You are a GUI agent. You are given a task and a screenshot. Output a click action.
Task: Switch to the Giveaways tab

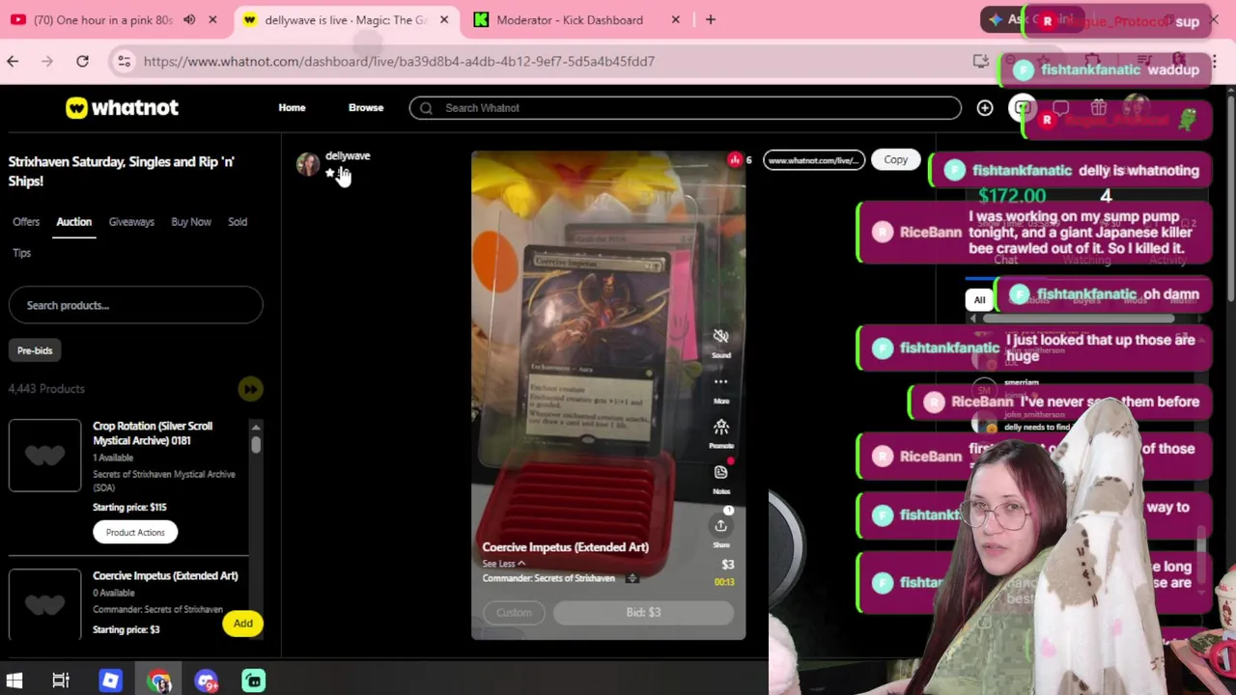[131, 222]
